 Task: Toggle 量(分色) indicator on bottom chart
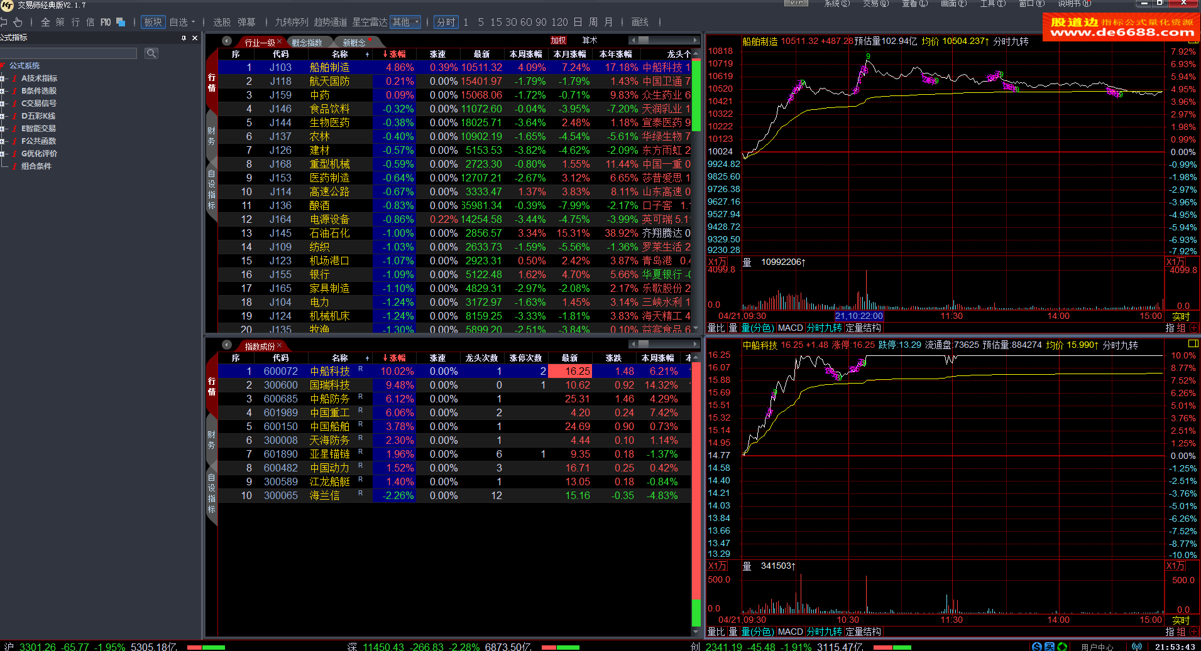pos(757,632)
